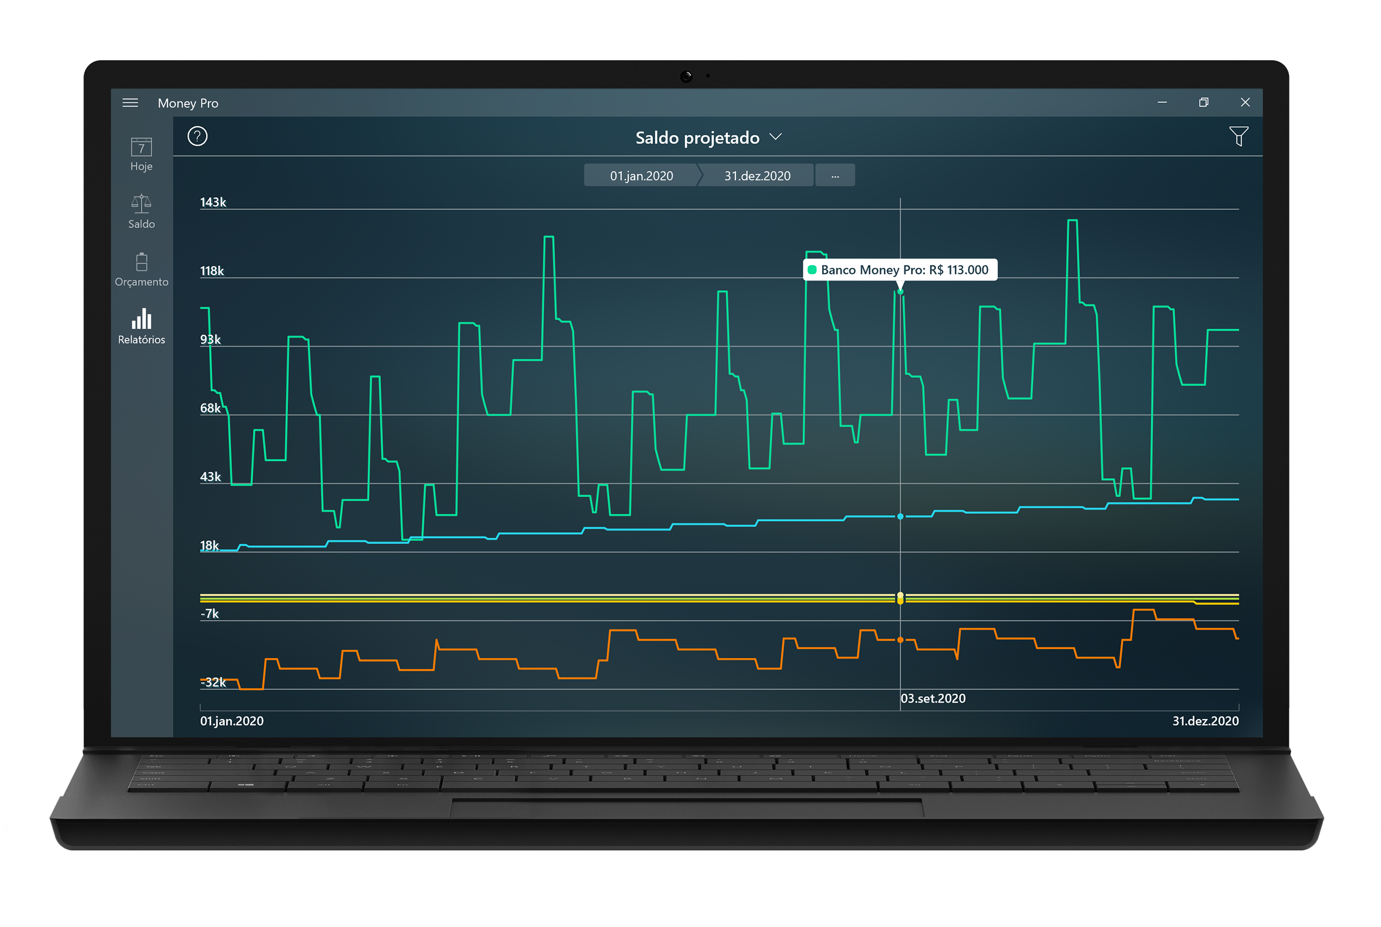Click the 31.dez.2020 axis end label
The width and height of the screenshot is (1381, 927).
[x=1205, y=721]
